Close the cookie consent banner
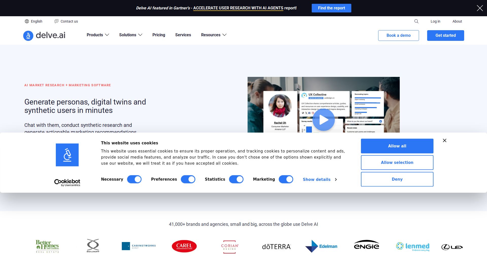Image resolution: width=487 pixels, height=274 pixels. point(444,141)
